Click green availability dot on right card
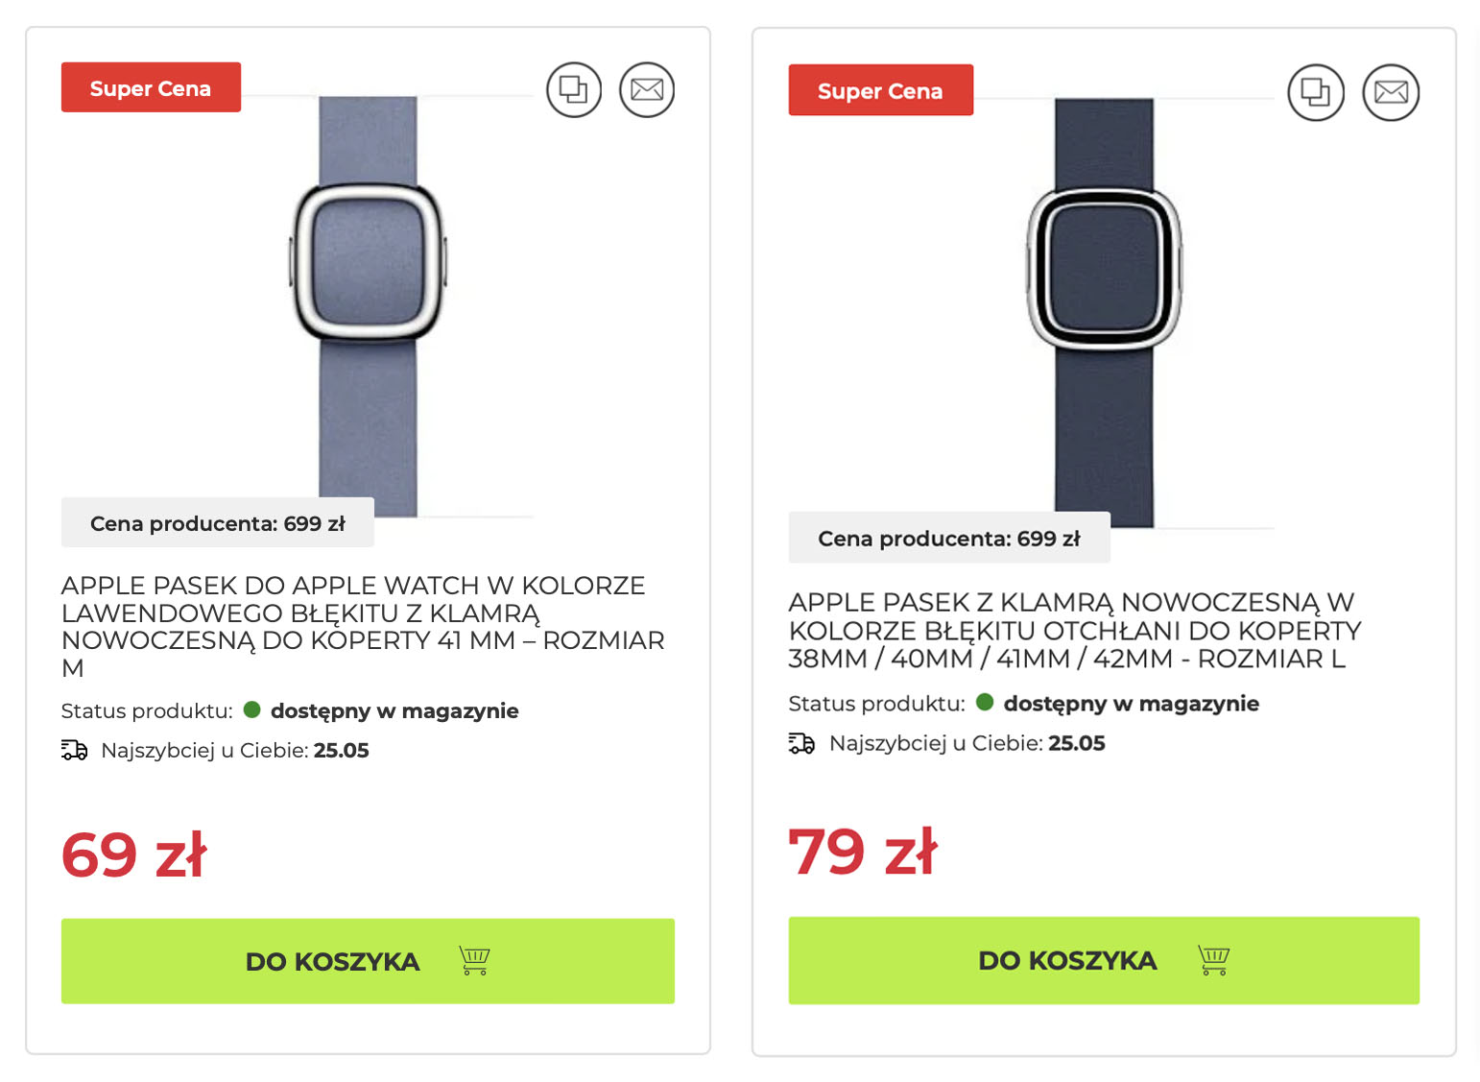Viewport: 1480px width, 1082px height. coord(984,702)
